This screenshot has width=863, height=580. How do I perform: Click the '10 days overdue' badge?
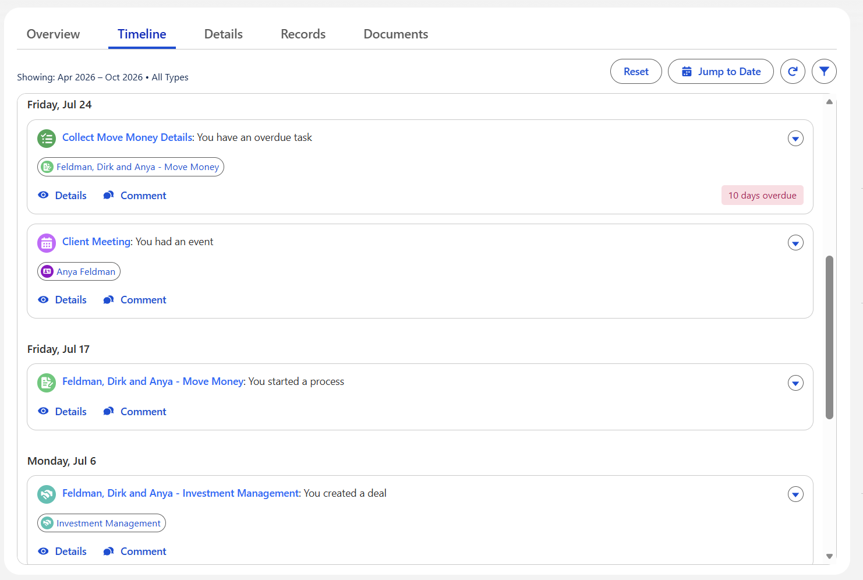point(762,195)
